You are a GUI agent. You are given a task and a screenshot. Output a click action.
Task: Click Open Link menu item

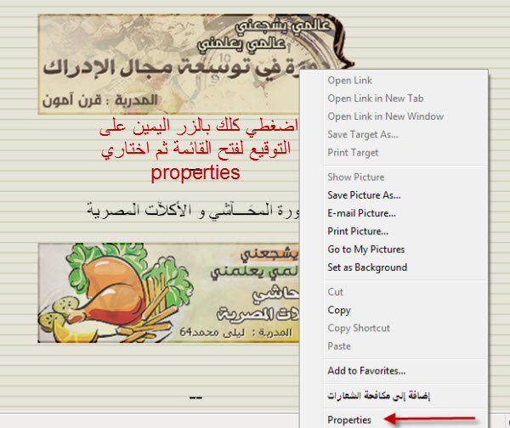(349, 80)
